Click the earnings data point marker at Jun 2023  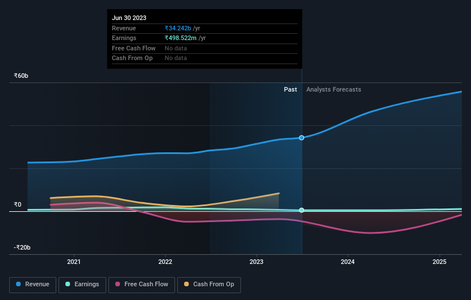tap(302, 210)
